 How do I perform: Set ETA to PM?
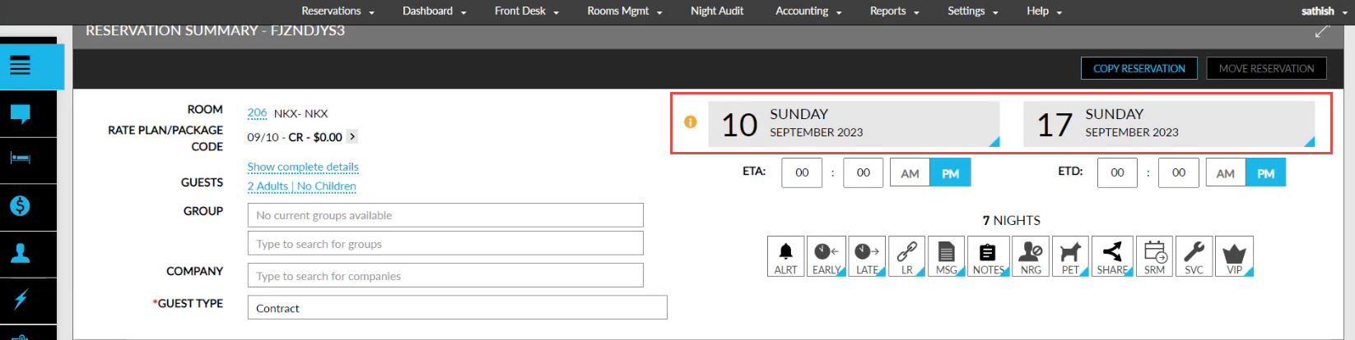click(950, 173)
